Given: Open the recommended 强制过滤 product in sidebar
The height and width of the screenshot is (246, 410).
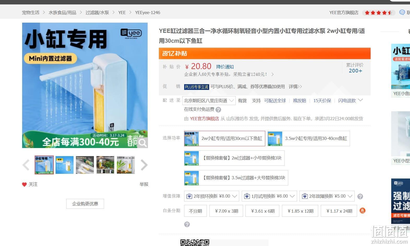Looking at the screenshot, I should click(x=401, y=201).
